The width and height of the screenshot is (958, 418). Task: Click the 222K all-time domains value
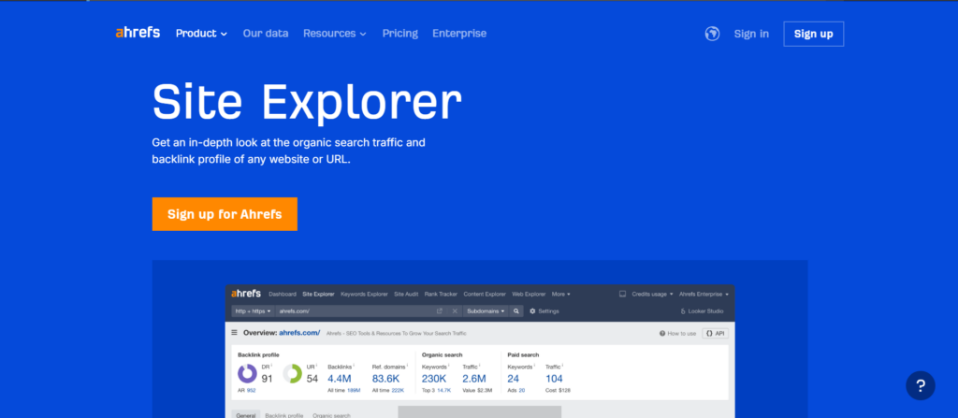coord(398,390)
